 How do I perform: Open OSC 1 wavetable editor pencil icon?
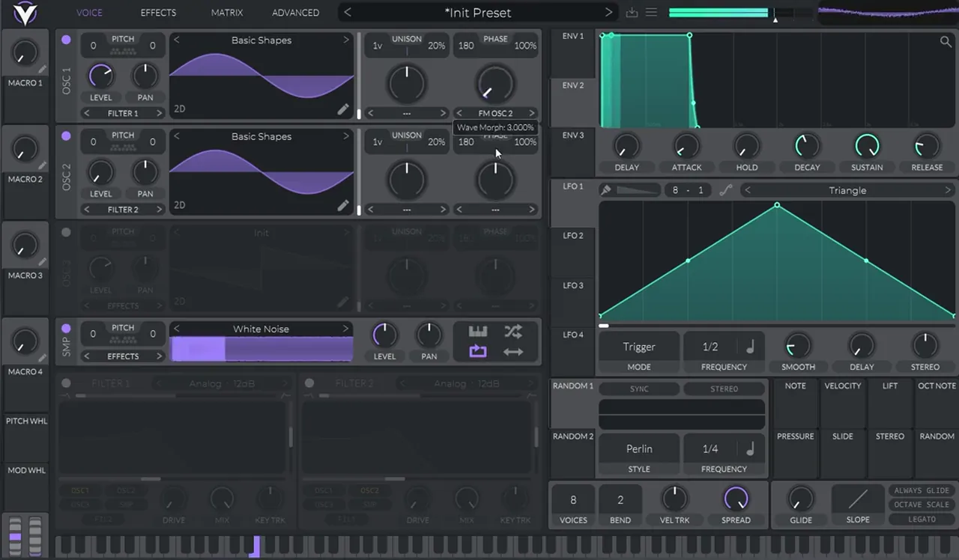(x=343, y=109)
